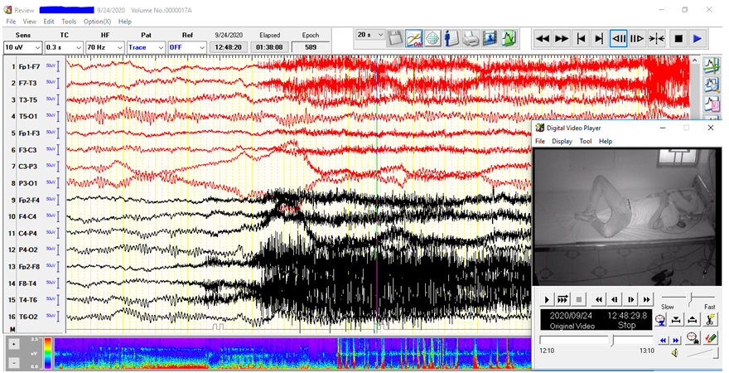Toggle the plus button beside spectrogram
Screen dimensions: 729x373
pos(14,343)
